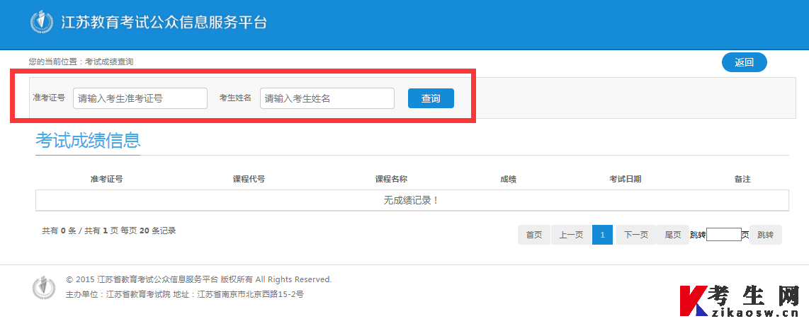The width and height of the screenshot is (809, 326).
Task: Click the 跳转 jump button
Action: [x=765, y=235]
